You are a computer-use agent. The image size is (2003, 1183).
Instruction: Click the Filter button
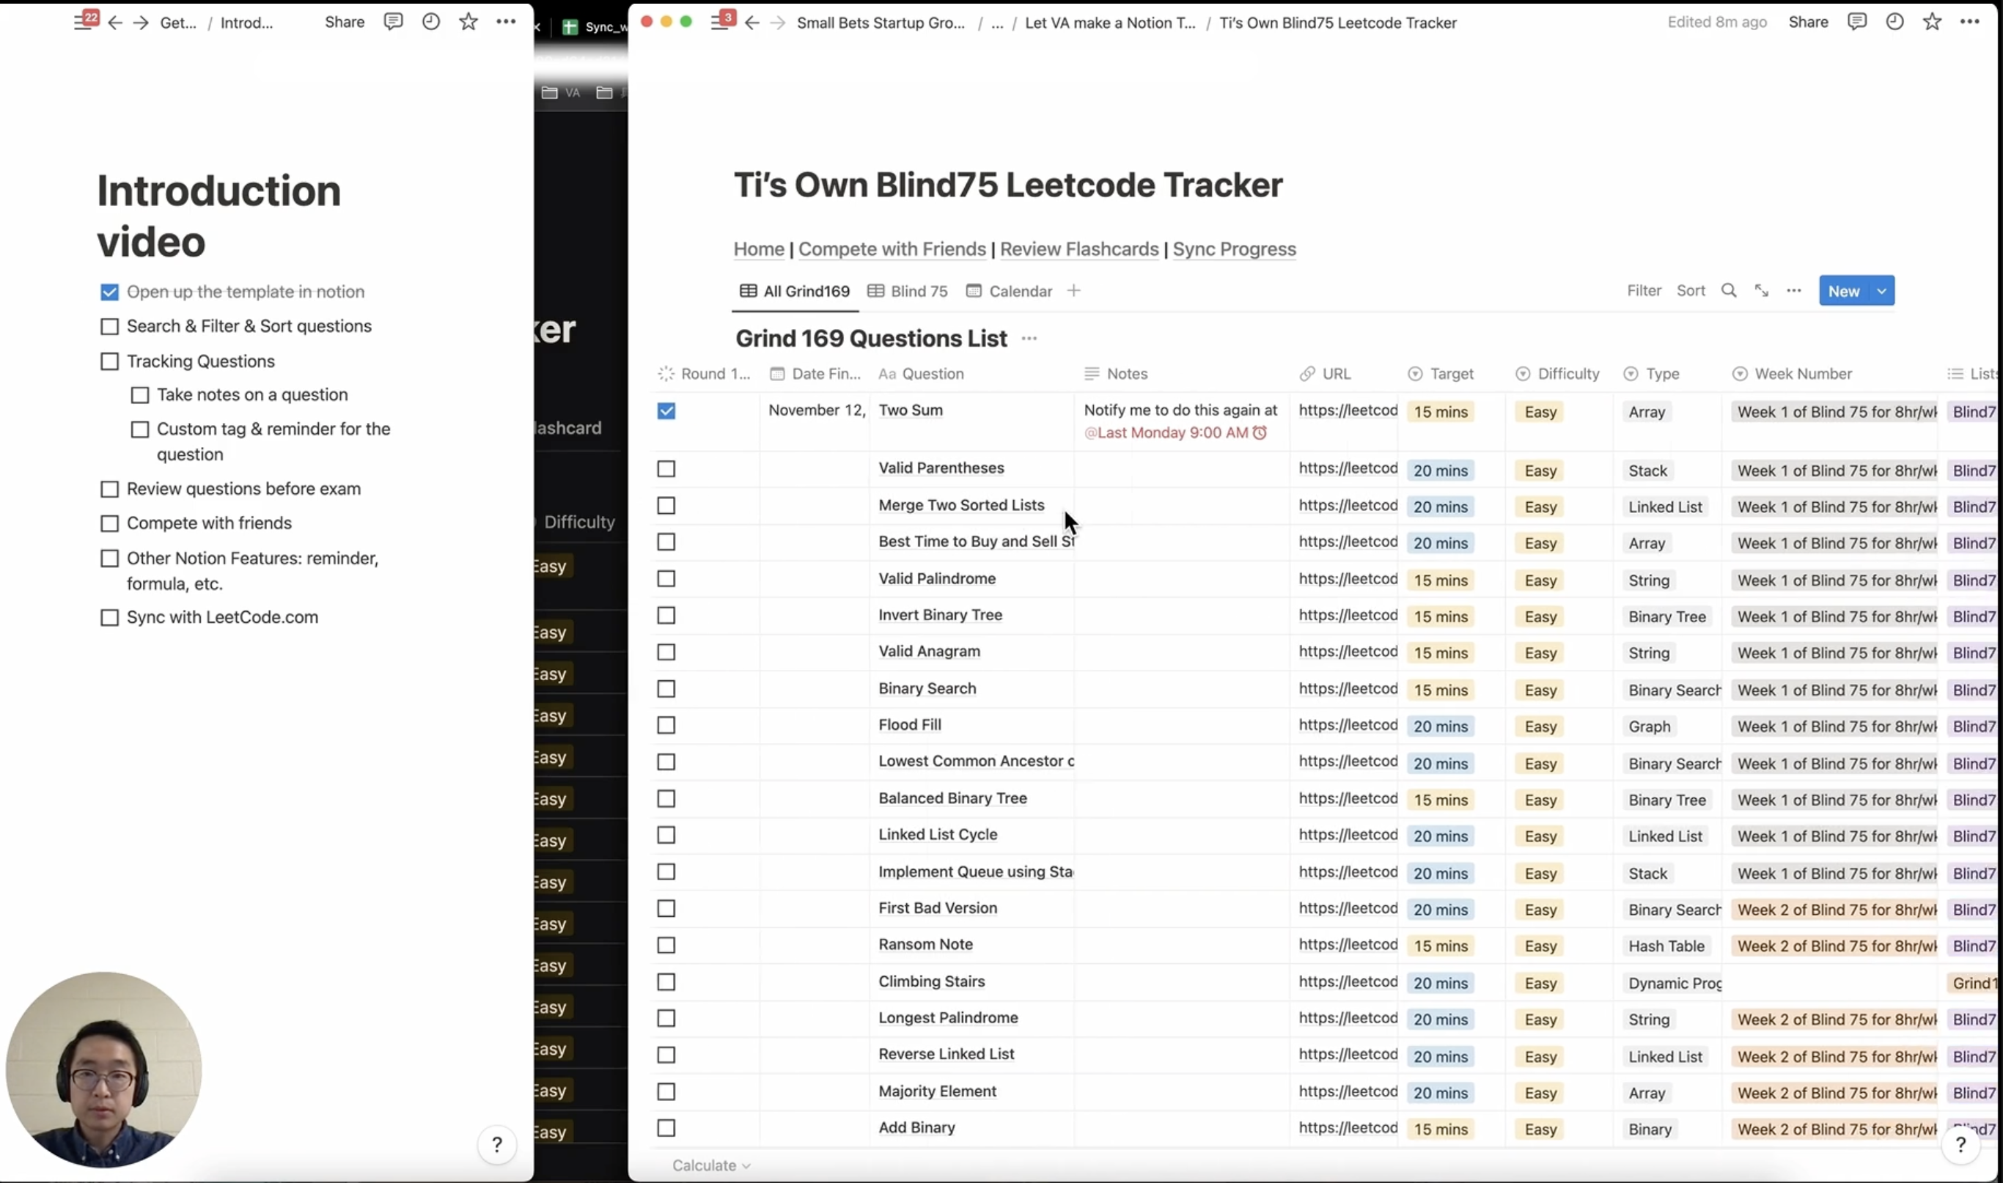click(1644, 291)
